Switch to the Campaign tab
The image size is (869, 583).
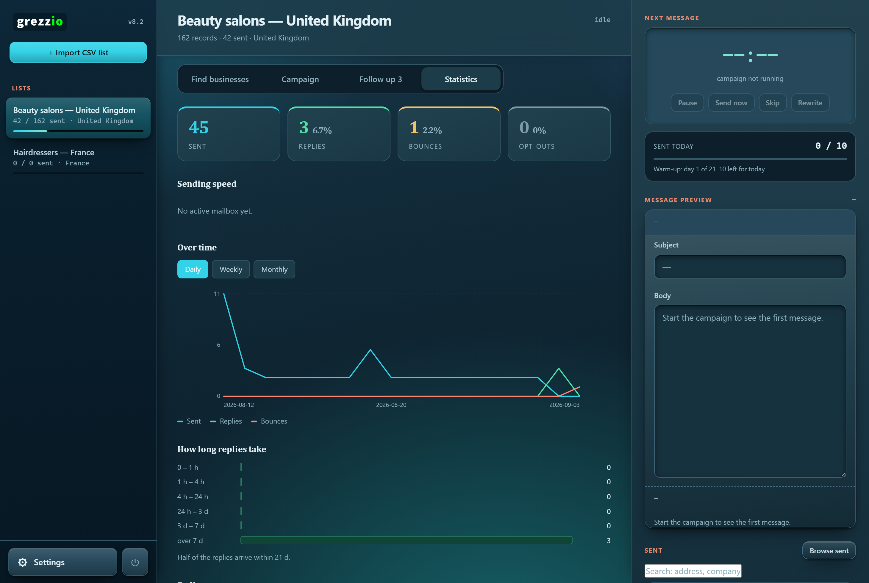tap(300, 79)
